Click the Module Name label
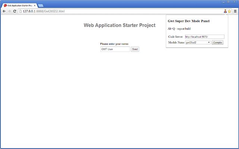Screen dimensions: 239x149 tap(176, 42)
